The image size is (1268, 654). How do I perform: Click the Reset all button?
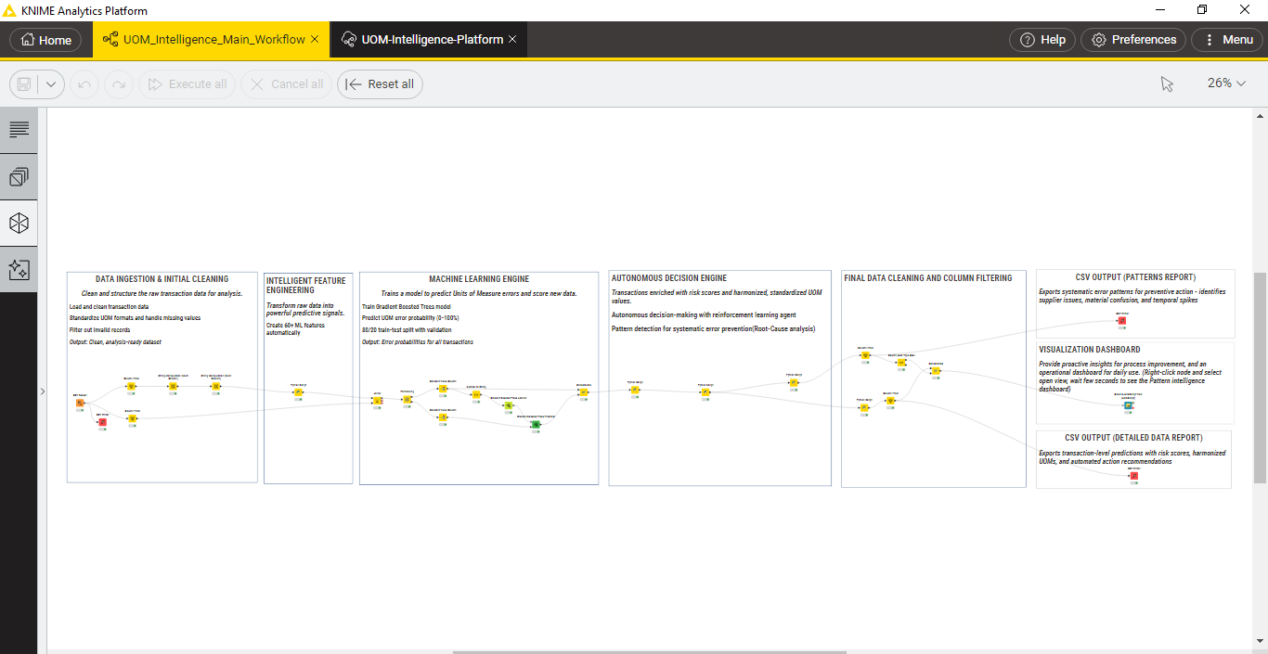click(380, 83)
